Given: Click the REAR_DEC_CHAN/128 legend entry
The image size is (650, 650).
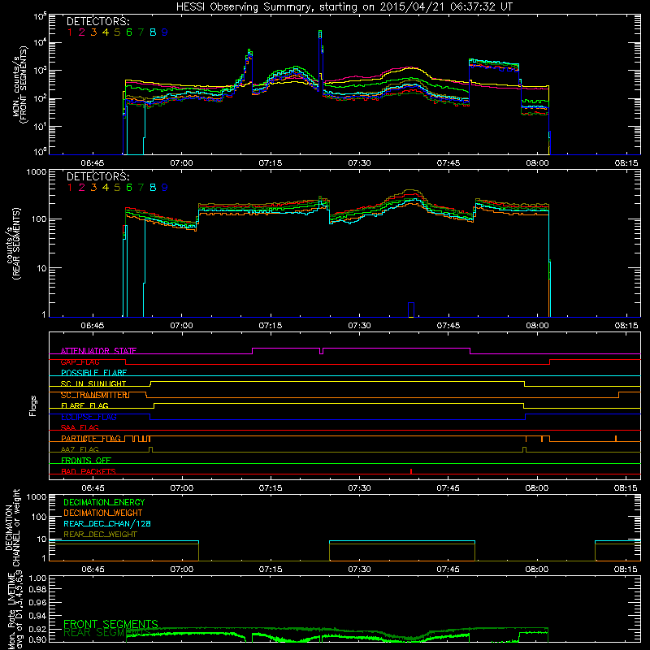Looking at the screenshot, I should click(x=107, y=524).
